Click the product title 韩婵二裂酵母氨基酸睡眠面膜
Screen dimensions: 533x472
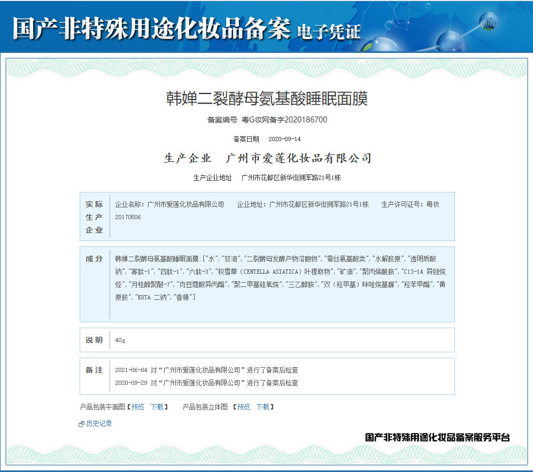[x=267, y=99]
